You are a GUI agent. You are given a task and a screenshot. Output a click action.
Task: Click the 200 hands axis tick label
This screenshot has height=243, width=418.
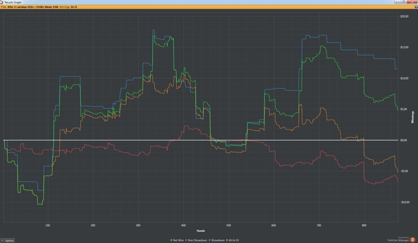(x=93, y=226)
